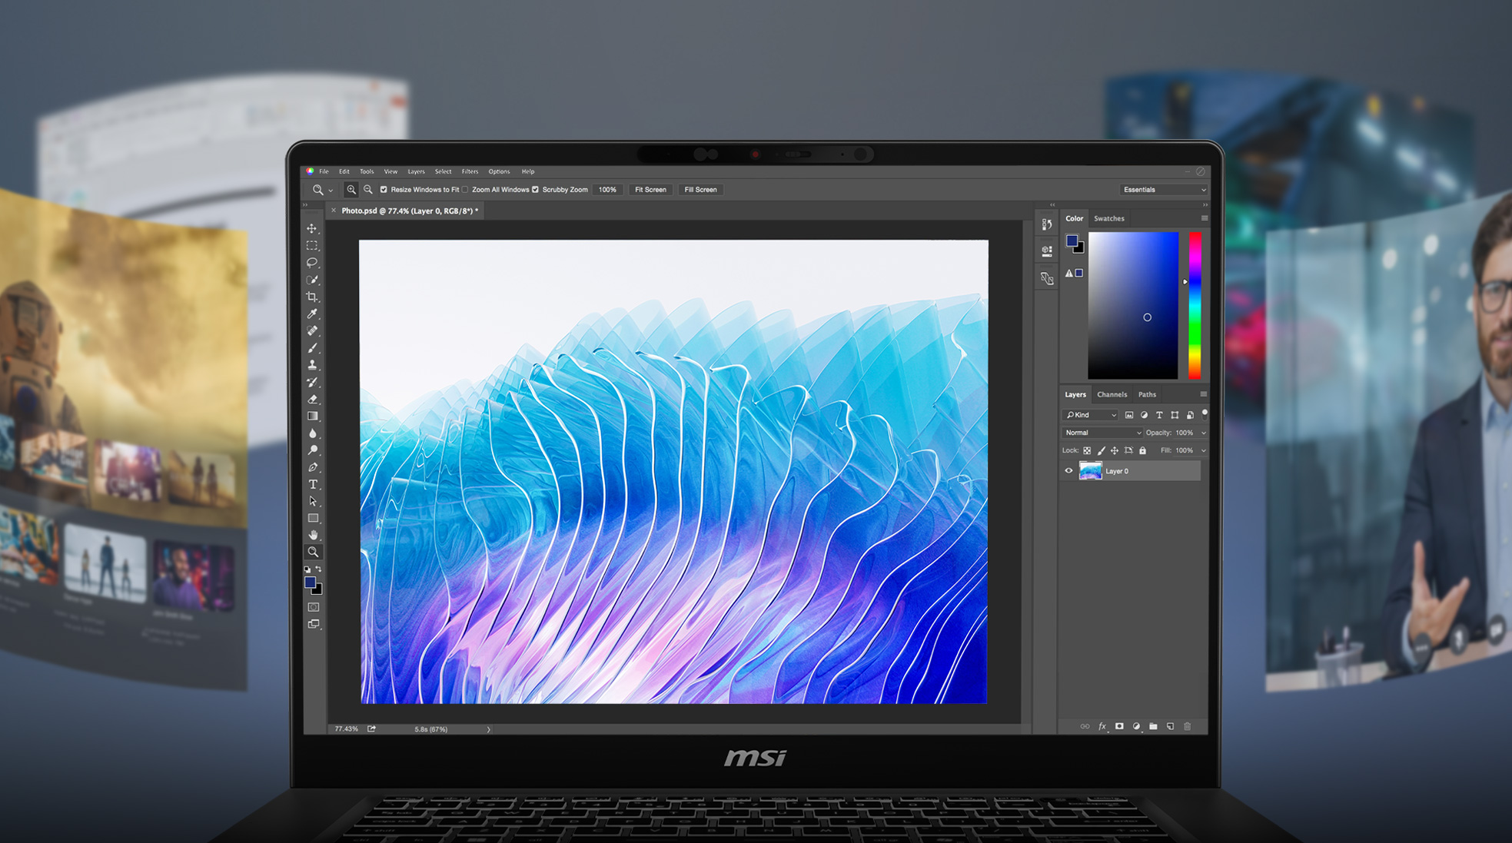Select the Eyedropper tool
The image size is (1512, 843).
(x=313, y=313)
